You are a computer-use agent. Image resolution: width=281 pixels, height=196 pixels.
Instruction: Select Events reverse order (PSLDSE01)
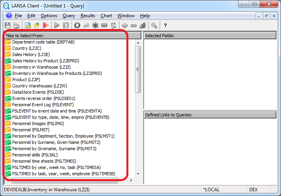tap(44, 98)
